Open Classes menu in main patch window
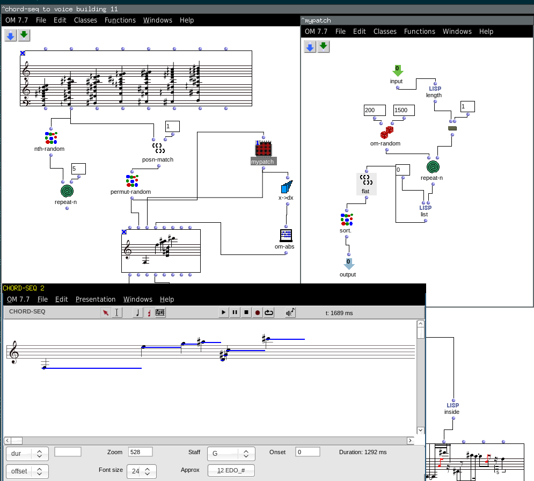The height and width of the screenshot is (481, 534). click(x=85, y=20)
